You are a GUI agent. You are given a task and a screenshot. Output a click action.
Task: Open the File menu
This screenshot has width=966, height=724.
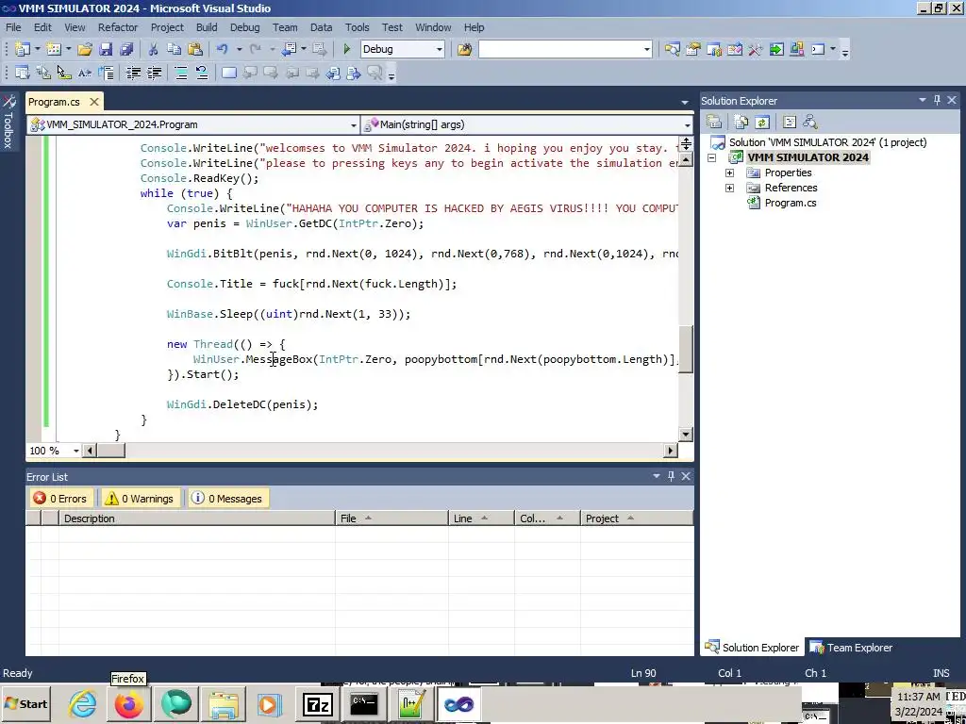pyautogui.click(x=13, y=27)
